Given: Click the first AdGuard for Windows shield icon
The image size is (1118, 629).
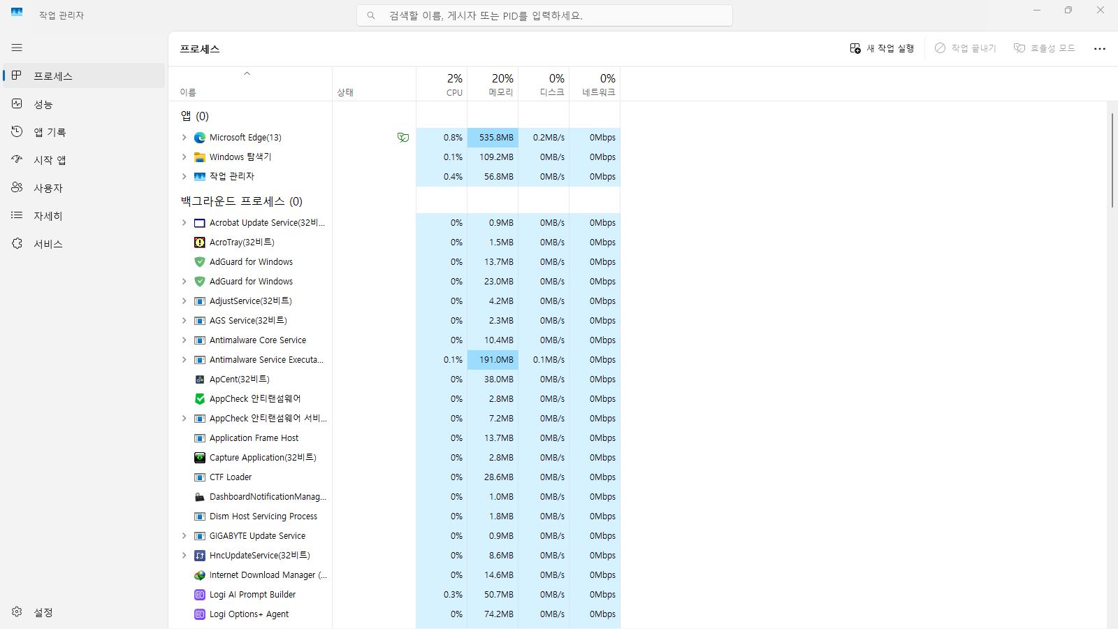Looking at the screenshot, I should (x=200, y=262).
